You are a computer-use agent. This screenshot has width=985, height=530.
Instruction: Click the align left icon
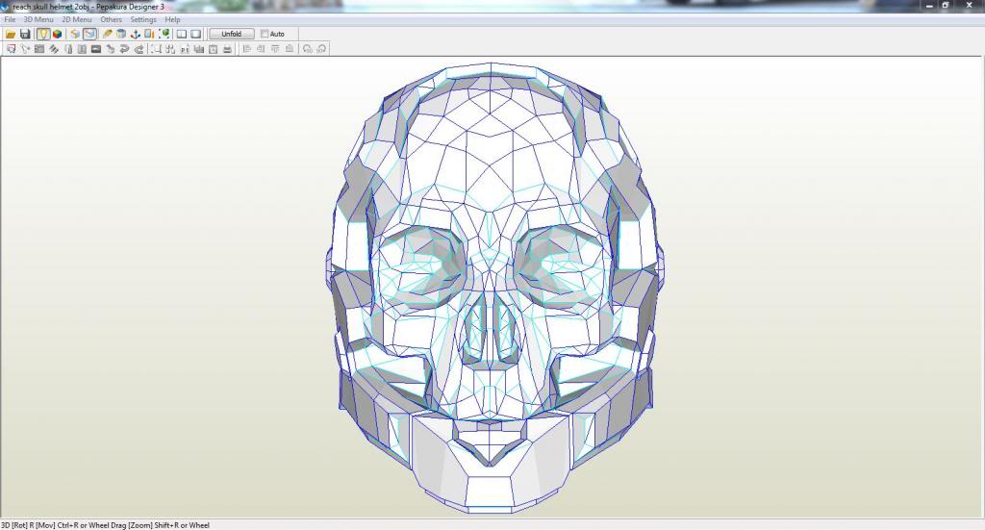pos(246,49)
